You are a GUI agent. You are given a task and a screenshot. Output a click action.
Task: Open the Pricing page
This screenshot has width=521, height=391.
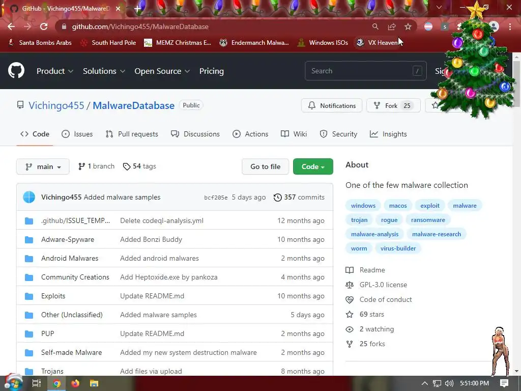click(212, 71)
